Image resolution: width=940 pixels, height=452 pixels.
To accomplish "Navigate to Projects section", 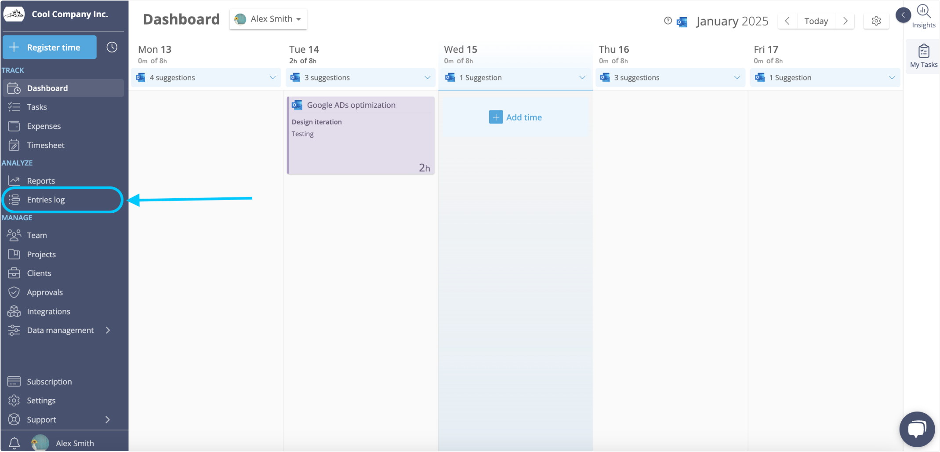I will 41,254.
